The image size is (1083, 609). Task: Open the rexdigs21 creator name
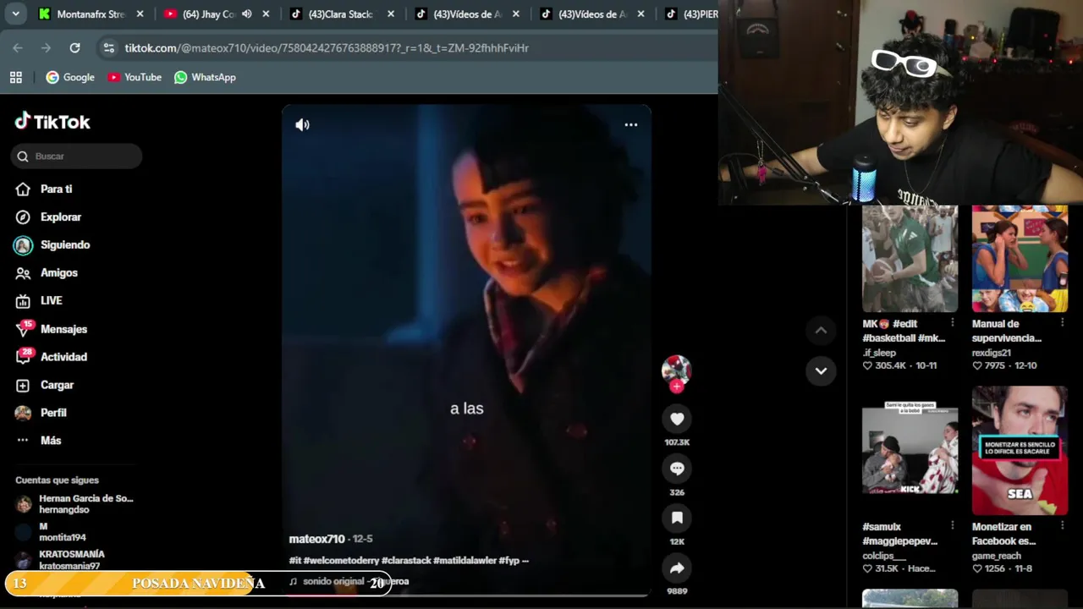pos(992,353)
